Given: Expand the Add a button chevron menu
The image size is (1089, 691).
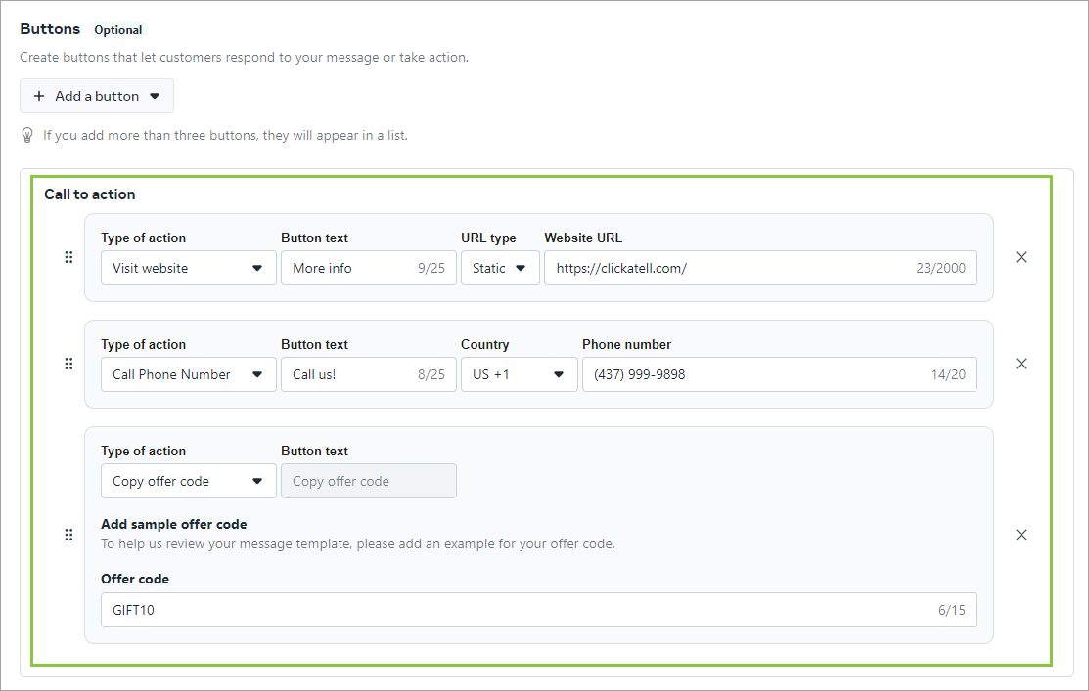Looking at the screenshot, I should [x=155, y=96].
